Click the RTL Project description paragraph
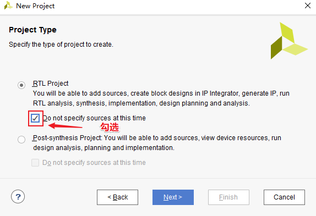 [161, 98]
